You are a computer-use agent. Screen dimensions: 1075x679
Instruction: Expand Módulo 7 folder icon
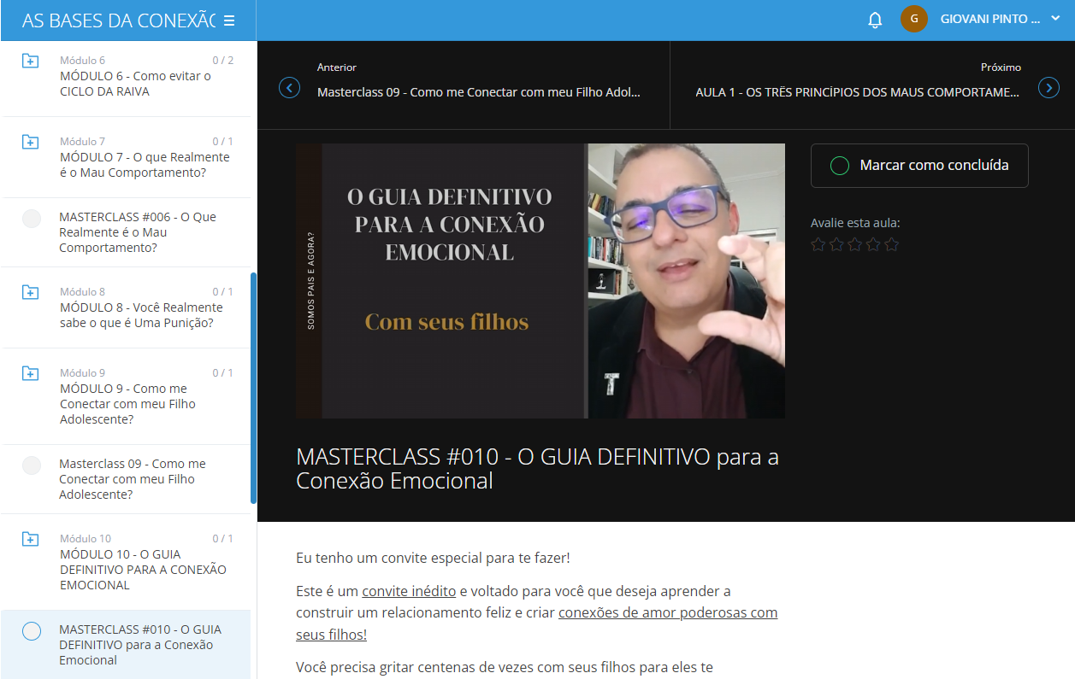30,143
